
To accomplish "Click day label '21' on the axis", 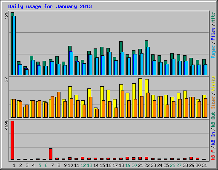I will (x=141, y=165).
